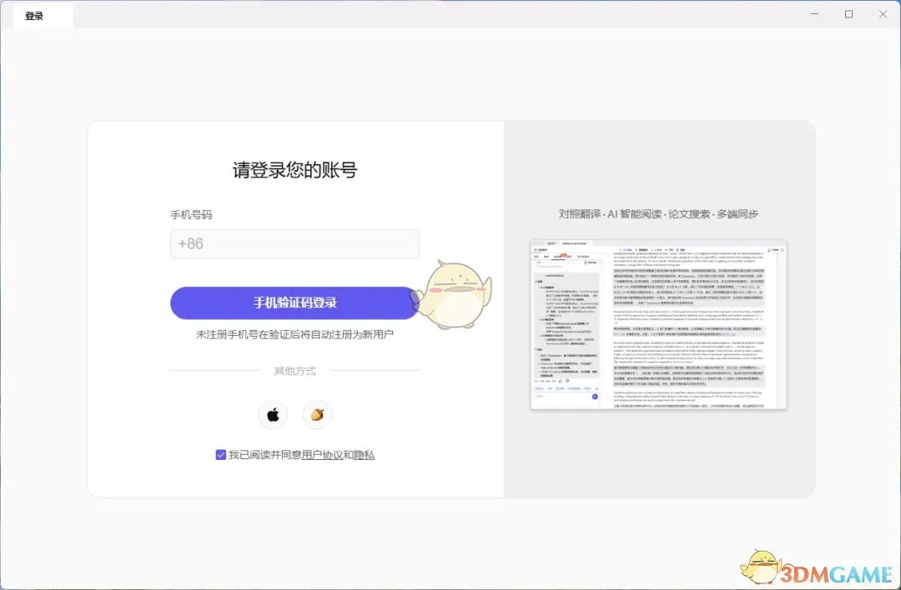
Task: Minimize the login window
Action: [814, 14]
